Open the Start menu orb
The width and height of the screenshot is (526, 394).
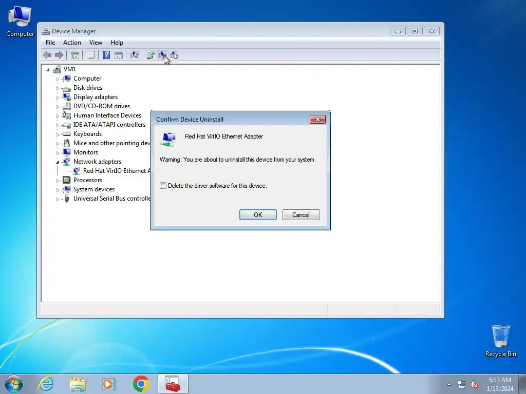14,384
